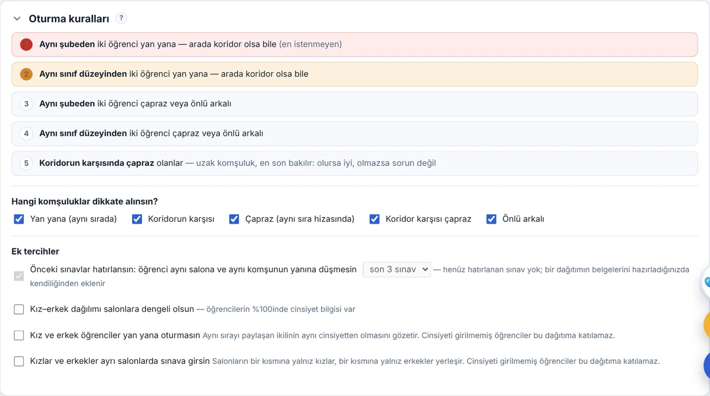Screen dimensions: 710x396
Task: Select rule 2 orange number badge
Action: 26,74
